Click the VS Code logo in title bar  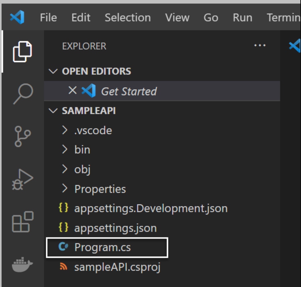coord(17,17)
